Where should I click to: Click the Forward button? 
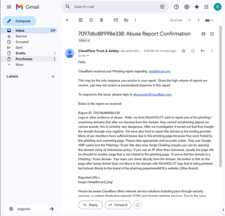pos(118,205)
